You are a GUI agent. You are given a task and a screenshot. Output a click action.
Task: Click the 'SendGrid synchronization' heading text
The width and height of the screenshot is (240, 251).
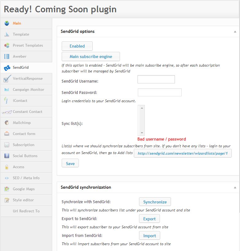click(86, 187)
